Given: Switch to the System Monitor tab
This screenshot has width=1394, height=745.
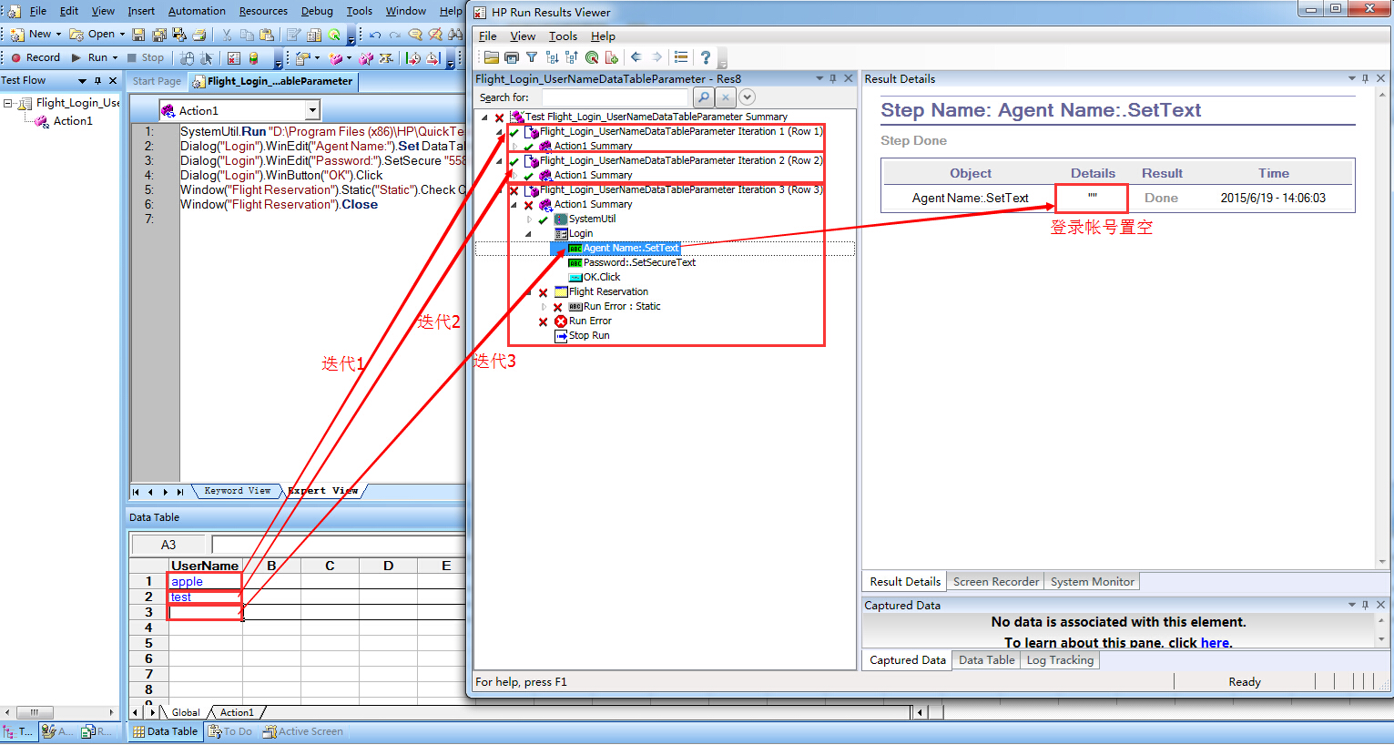Looking at the screenshot, I should [1092, 581].
